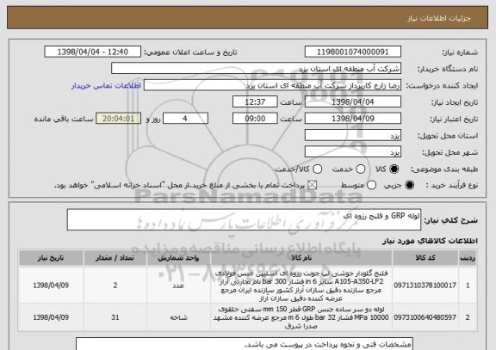Screen dimensions: 496x350
Task: Click the اطلاعات کالاهای مورد نیاز section heading
Action: pyautogui.click(x=430, y=241)
